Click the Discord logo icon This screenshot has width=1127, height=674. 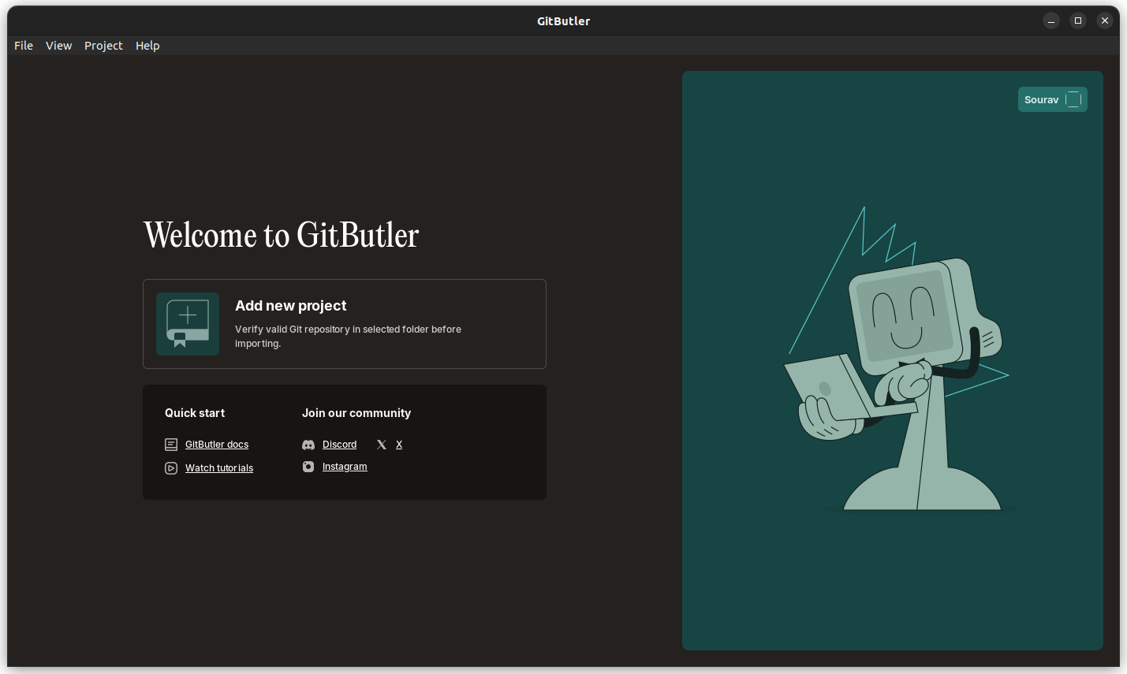tap(308, 444)
